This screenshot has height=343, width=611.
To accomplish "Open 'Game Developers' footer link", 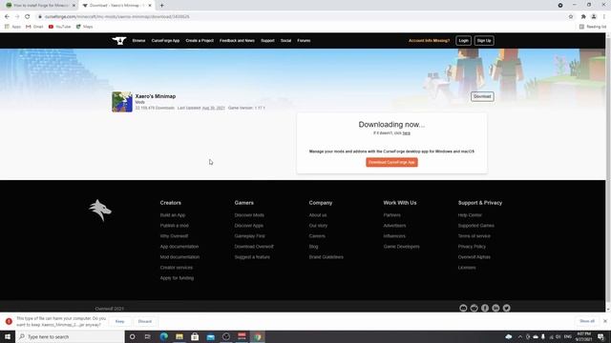I will point(401,247).
